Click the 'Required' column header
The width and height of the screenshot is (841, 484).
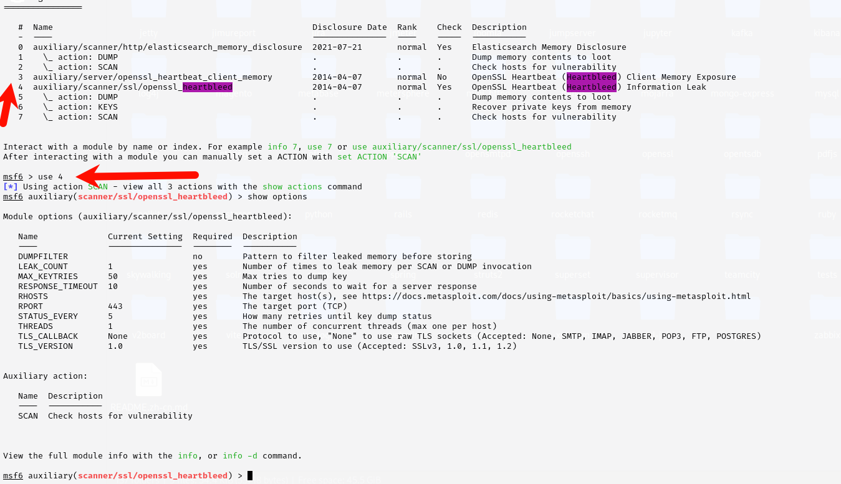(x=213, y=237)
